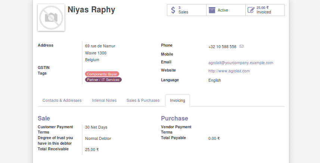The width and height of the screenshot is (320, 163).
Task: Click the Niyas Raphy contact name
Action: pos(91,10)
